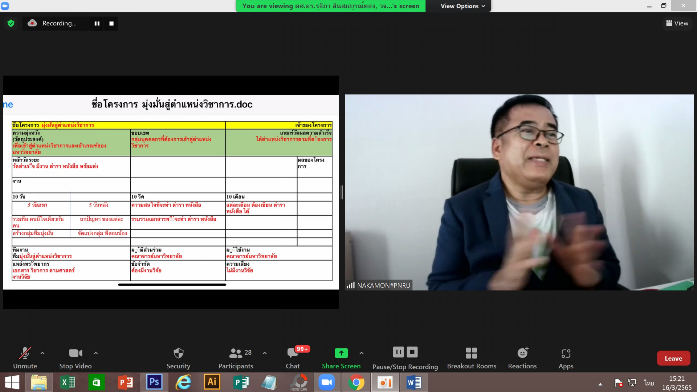
Task: Open Photoshop from the taskbar
Action: [154, 382]
